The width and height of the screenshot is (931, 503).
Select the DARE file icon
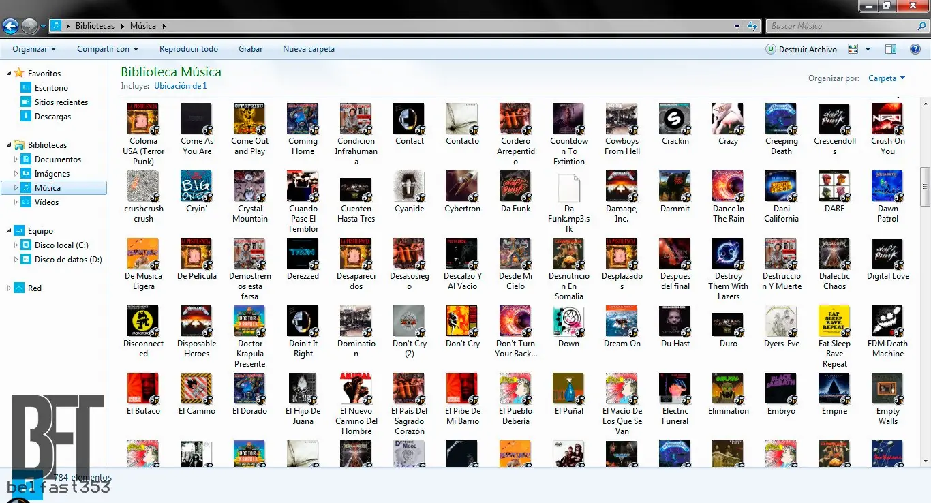[834, 186]
